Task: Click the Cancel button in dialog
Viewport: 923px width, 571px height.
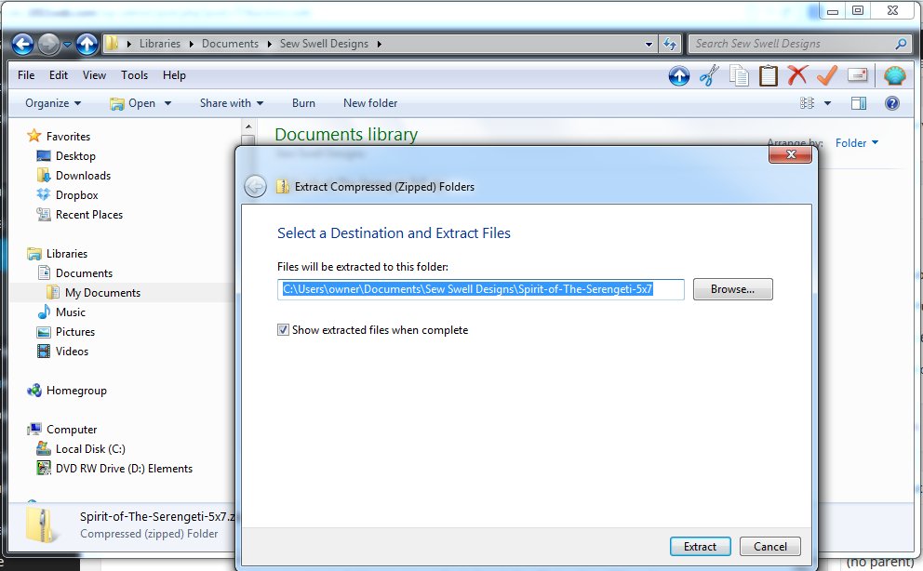Action: pyautogui.click(x=770, y=546)
